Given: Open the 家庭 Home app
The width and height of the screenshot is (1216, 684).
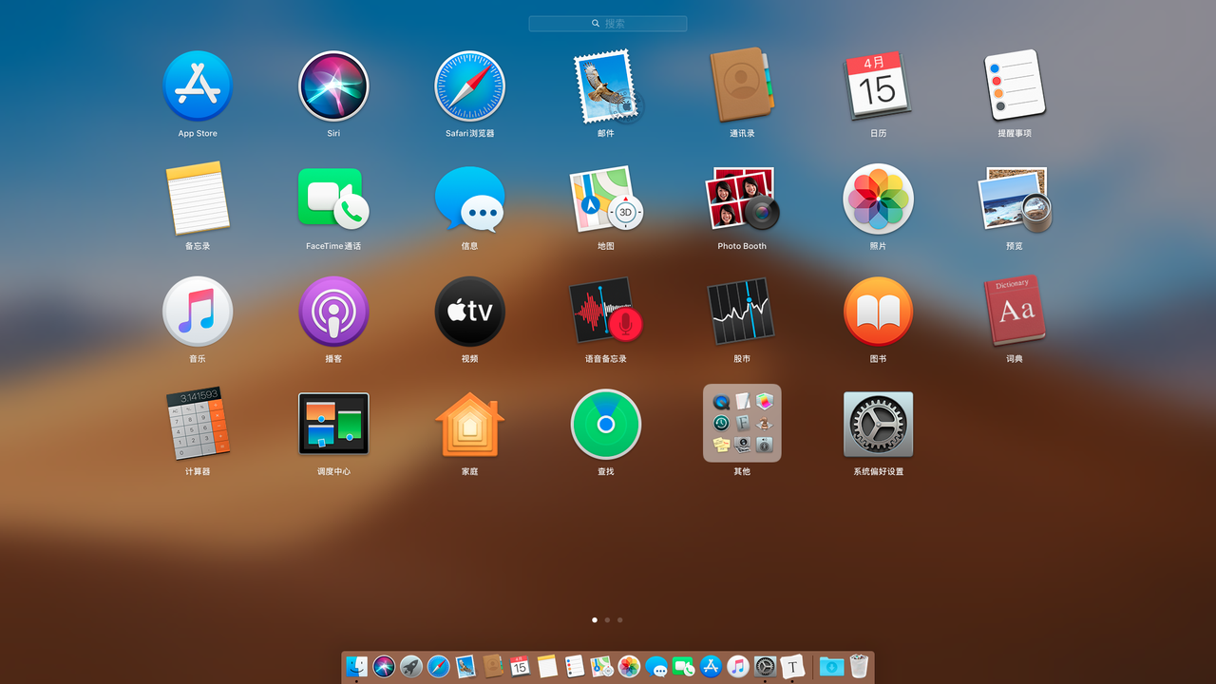Looking at the screenshot, I should click(x=469, y=424).
